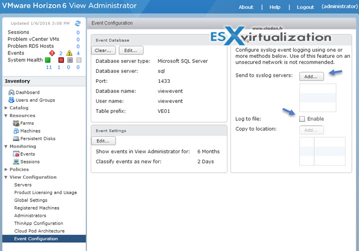Viewport: 359px width, 251px height.
Task: Collapse the View Configuration section
Action: 6,177
